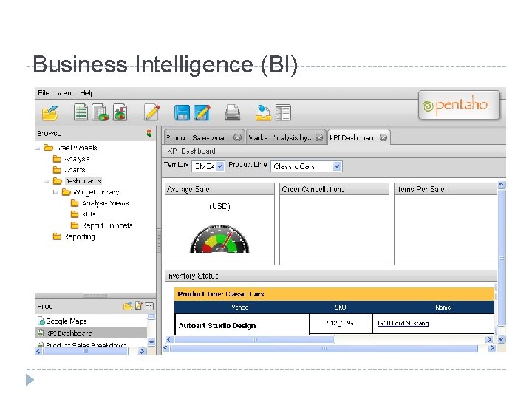
Task: Click the Edit pencil toolbar icon
Action: click(x=151, y=112)
